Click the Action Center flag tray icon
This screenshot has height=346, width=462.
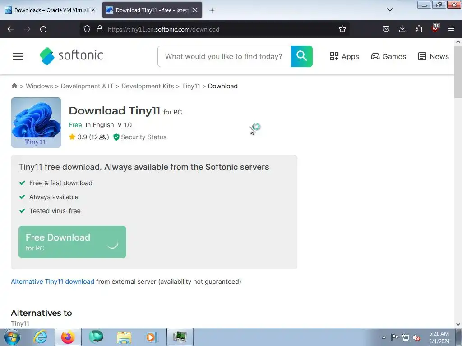click(x=394, y=337)
